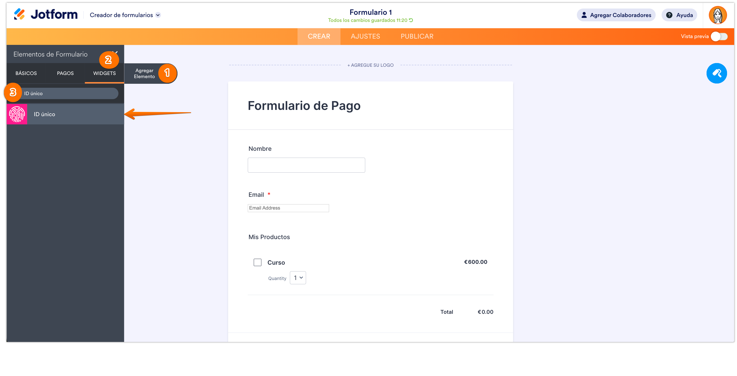737x376 pixels.
Task: Click the Email Address input field
Action: click(288, 208)
